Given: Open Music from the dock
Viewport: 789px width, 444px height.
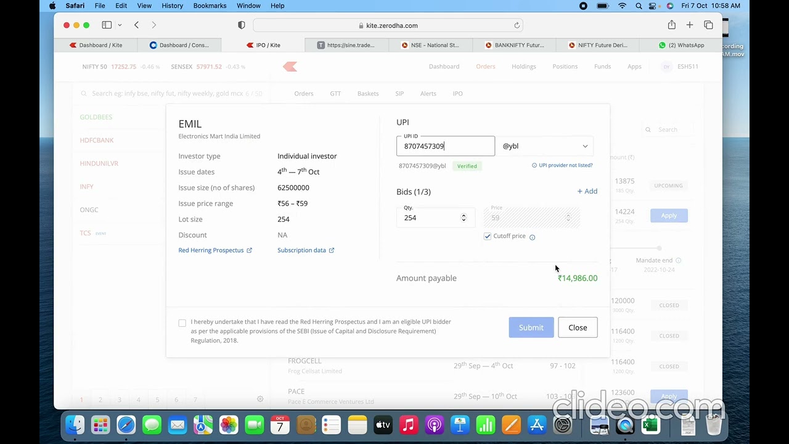Looking at the screenshot, I should [x=408, y=425].
